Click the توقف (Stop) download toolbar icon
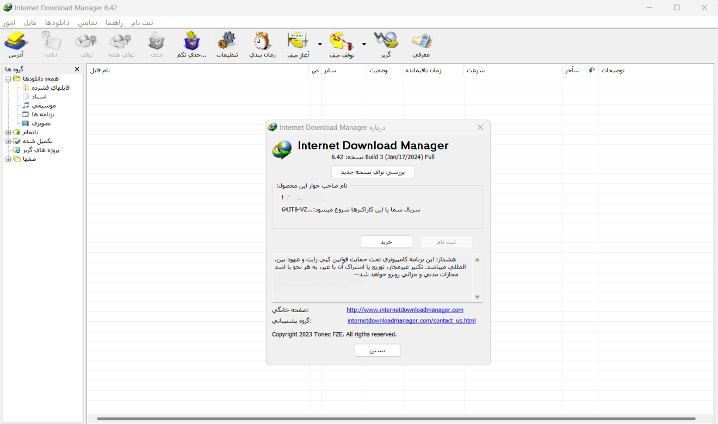The image size is (718, 424). [86, 44]
